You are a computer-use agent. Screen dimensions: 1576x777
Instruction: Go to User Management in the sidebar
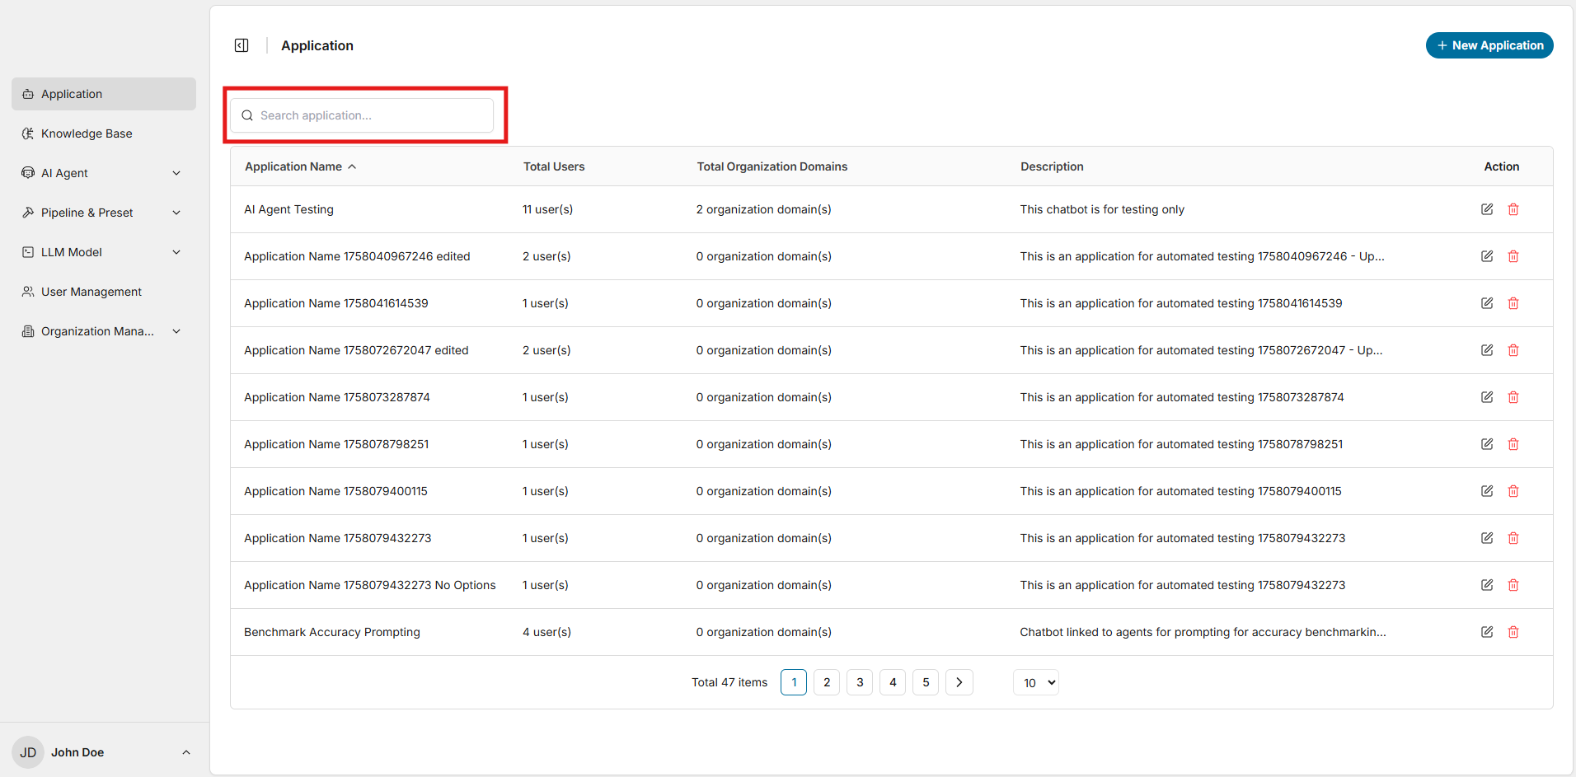pos(91,292)
